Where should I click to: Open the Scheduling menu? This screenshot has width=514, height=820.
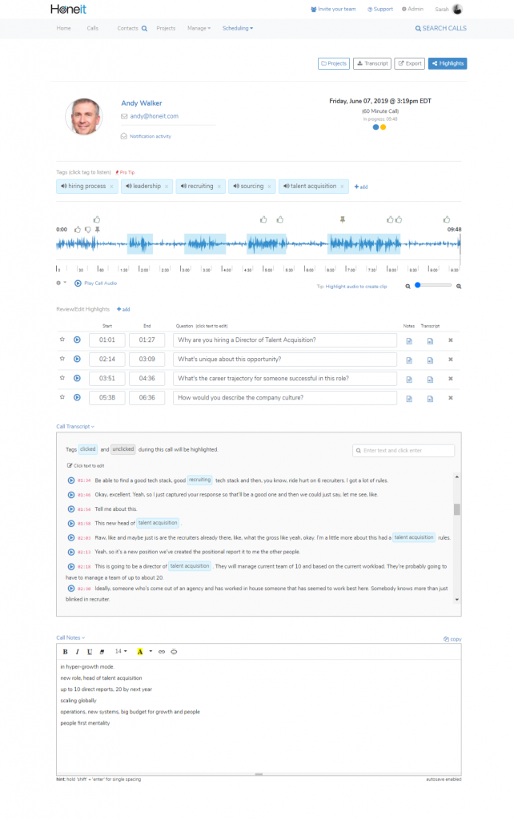tap(238, 28)
